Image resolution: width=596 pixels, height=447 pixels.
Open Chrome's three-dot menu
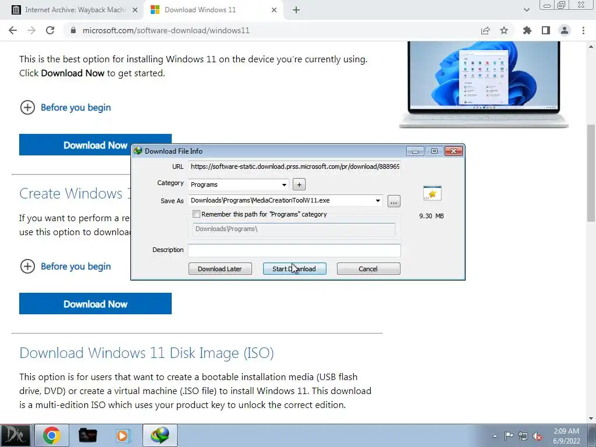[583, 30]
